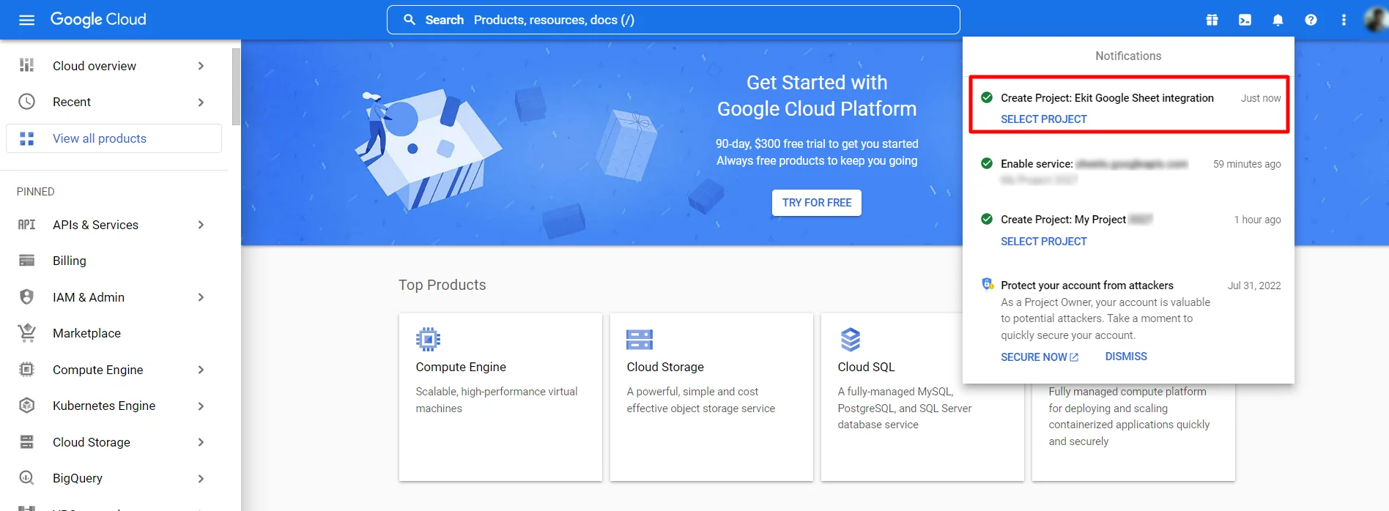This screenshot has width=1389, height=511.
Task: Click the Cloud overview icon
Action: coord(26,66)
